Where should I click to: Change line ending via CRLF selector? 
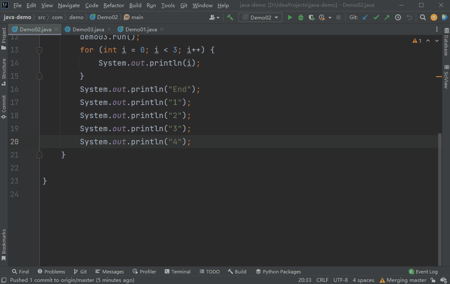click(322, 280)
